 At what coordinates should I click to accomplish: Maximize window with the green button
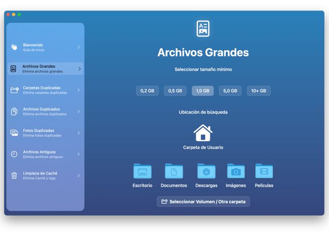pos(19,15)
